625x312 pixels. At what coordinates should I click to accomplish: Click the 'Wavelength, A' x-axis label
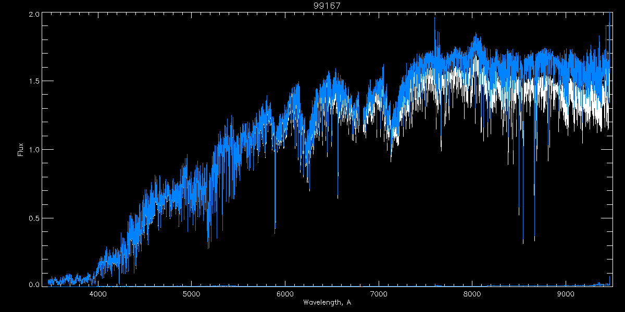click(327, 303)
